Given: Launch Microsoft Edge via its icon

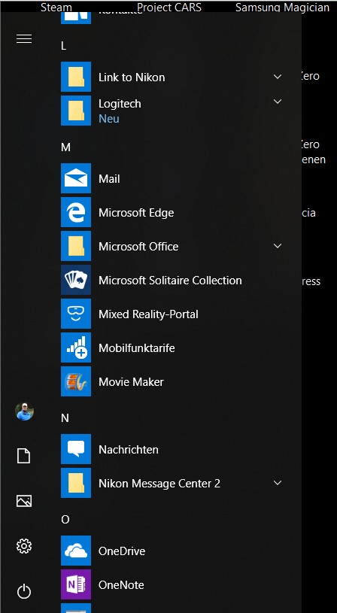Looking at the screenshot, I should click(76, 212).
